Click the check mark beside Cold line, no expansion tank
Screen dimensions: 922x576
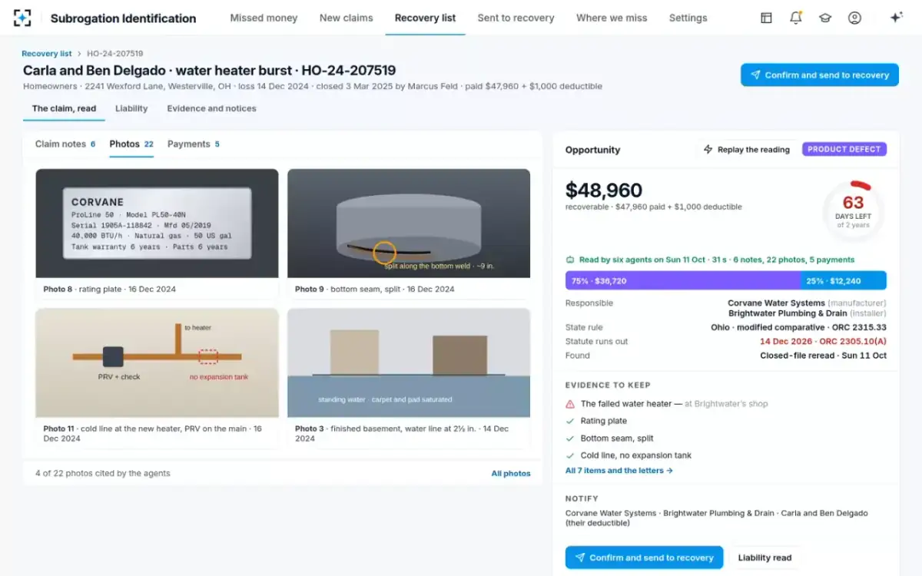click(x=570, y=455)
